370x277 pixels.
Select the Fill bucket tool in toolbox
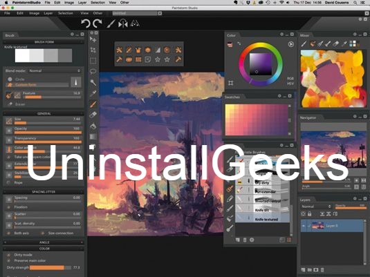93,126
